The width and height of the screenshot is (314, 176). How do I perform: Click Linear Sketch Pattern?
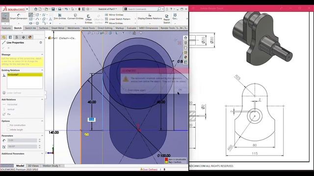(118, 19)
